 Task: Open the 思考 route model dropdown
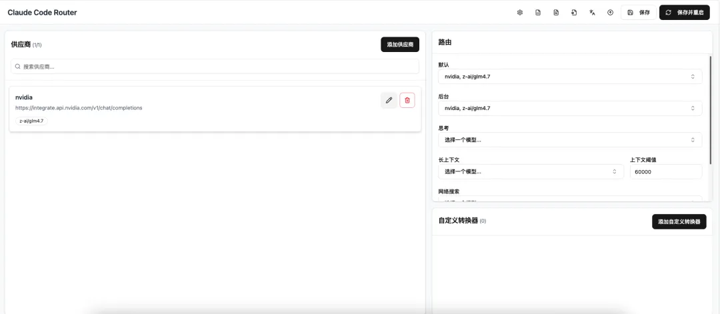(x=570, y=140)
